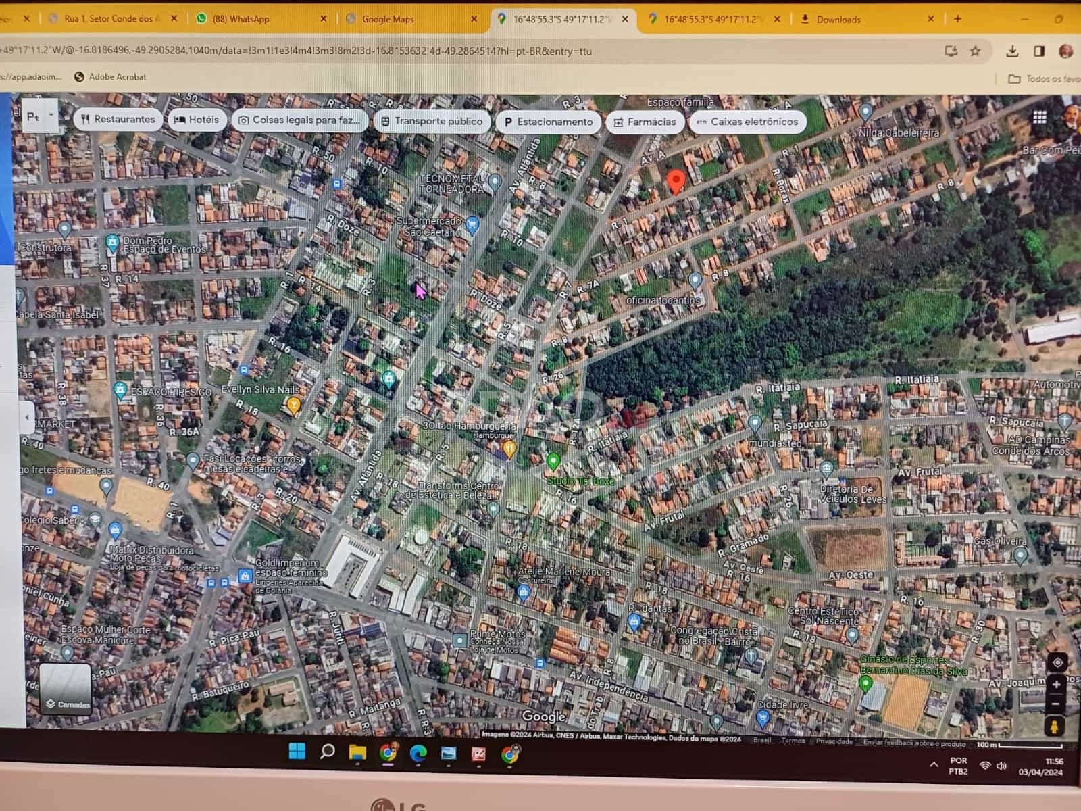1081x811 pixels.
Task: Click the red dropped pin marker
Action: (676, 182)
